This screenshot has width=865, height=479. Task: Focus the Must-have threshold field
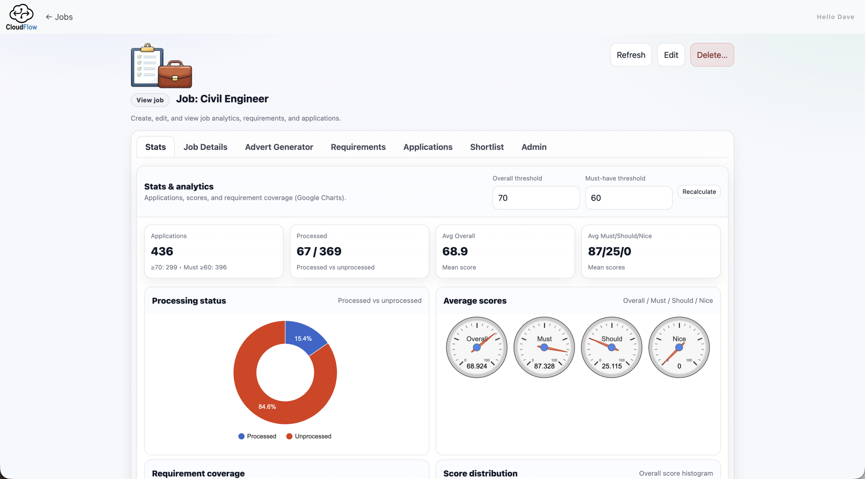click(628, 198)
